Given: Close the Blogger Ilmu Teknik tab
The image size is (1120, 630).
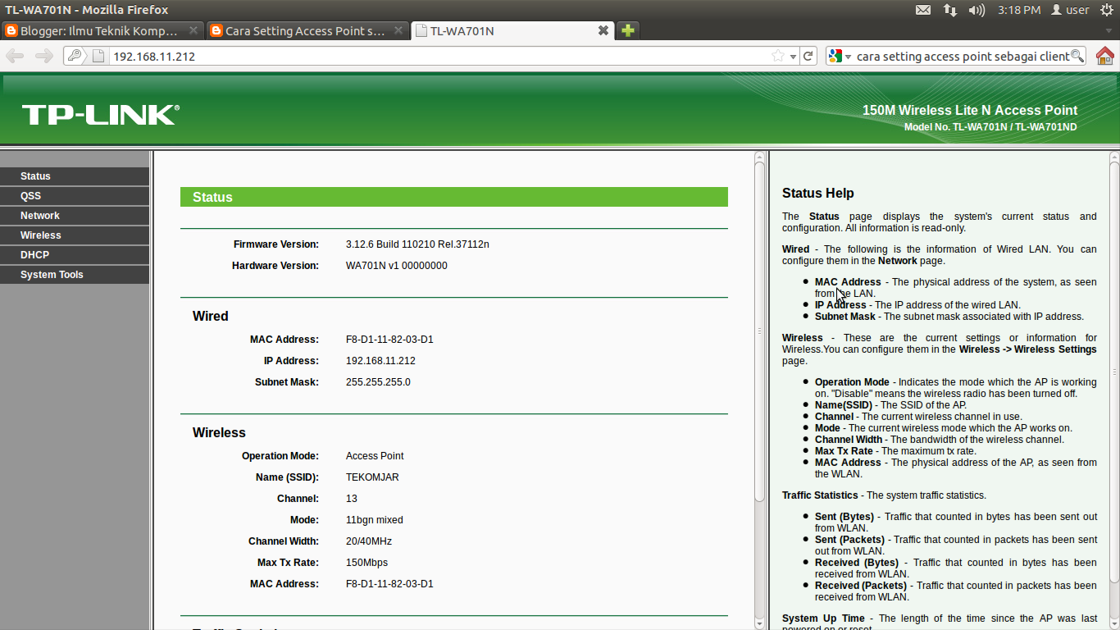Looking at the screenshot, I should (193, 30).
